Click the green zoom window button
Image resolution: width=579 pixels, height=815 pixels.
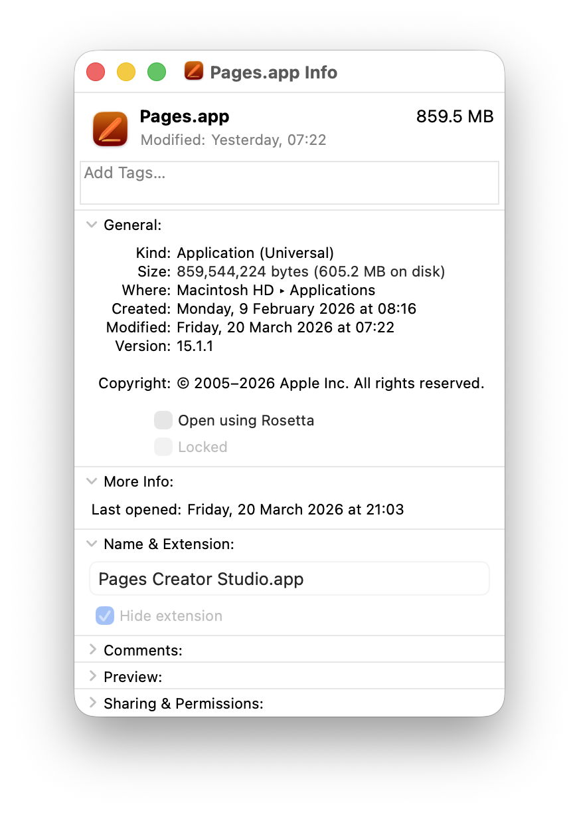[x=157, y=72]
